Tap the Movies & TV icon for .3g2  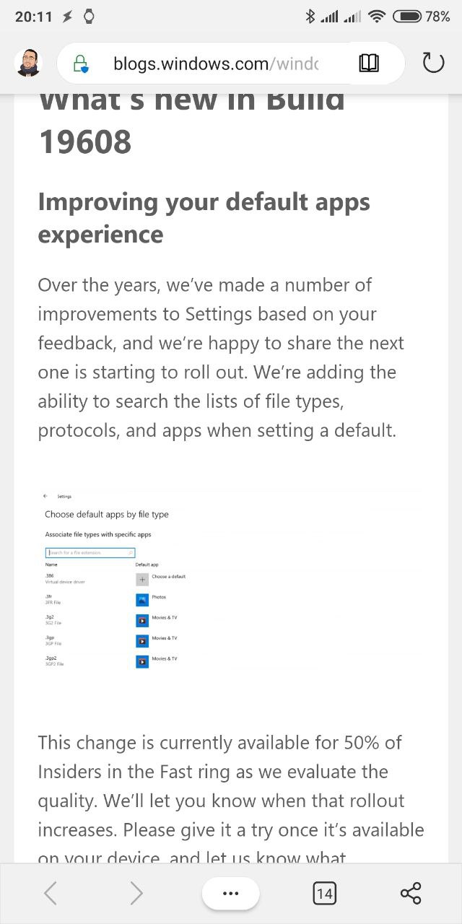pyautogui.click(x=142, y=620)
